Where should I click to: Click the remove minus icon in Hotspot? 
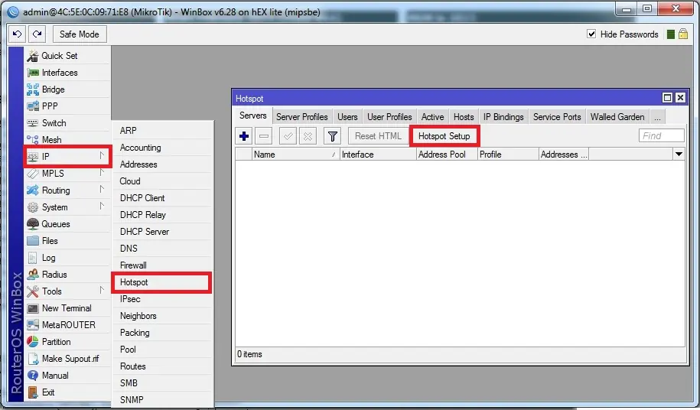point(264,136)
